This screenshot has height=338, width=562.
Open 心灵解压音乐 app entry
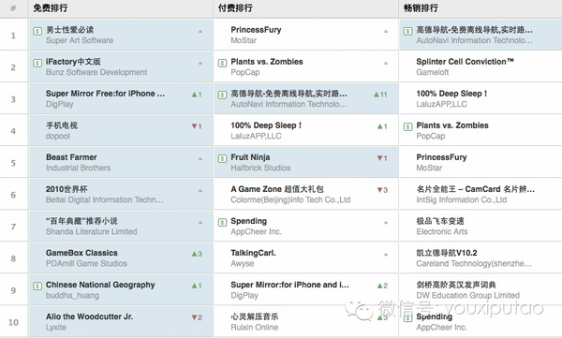255,316
